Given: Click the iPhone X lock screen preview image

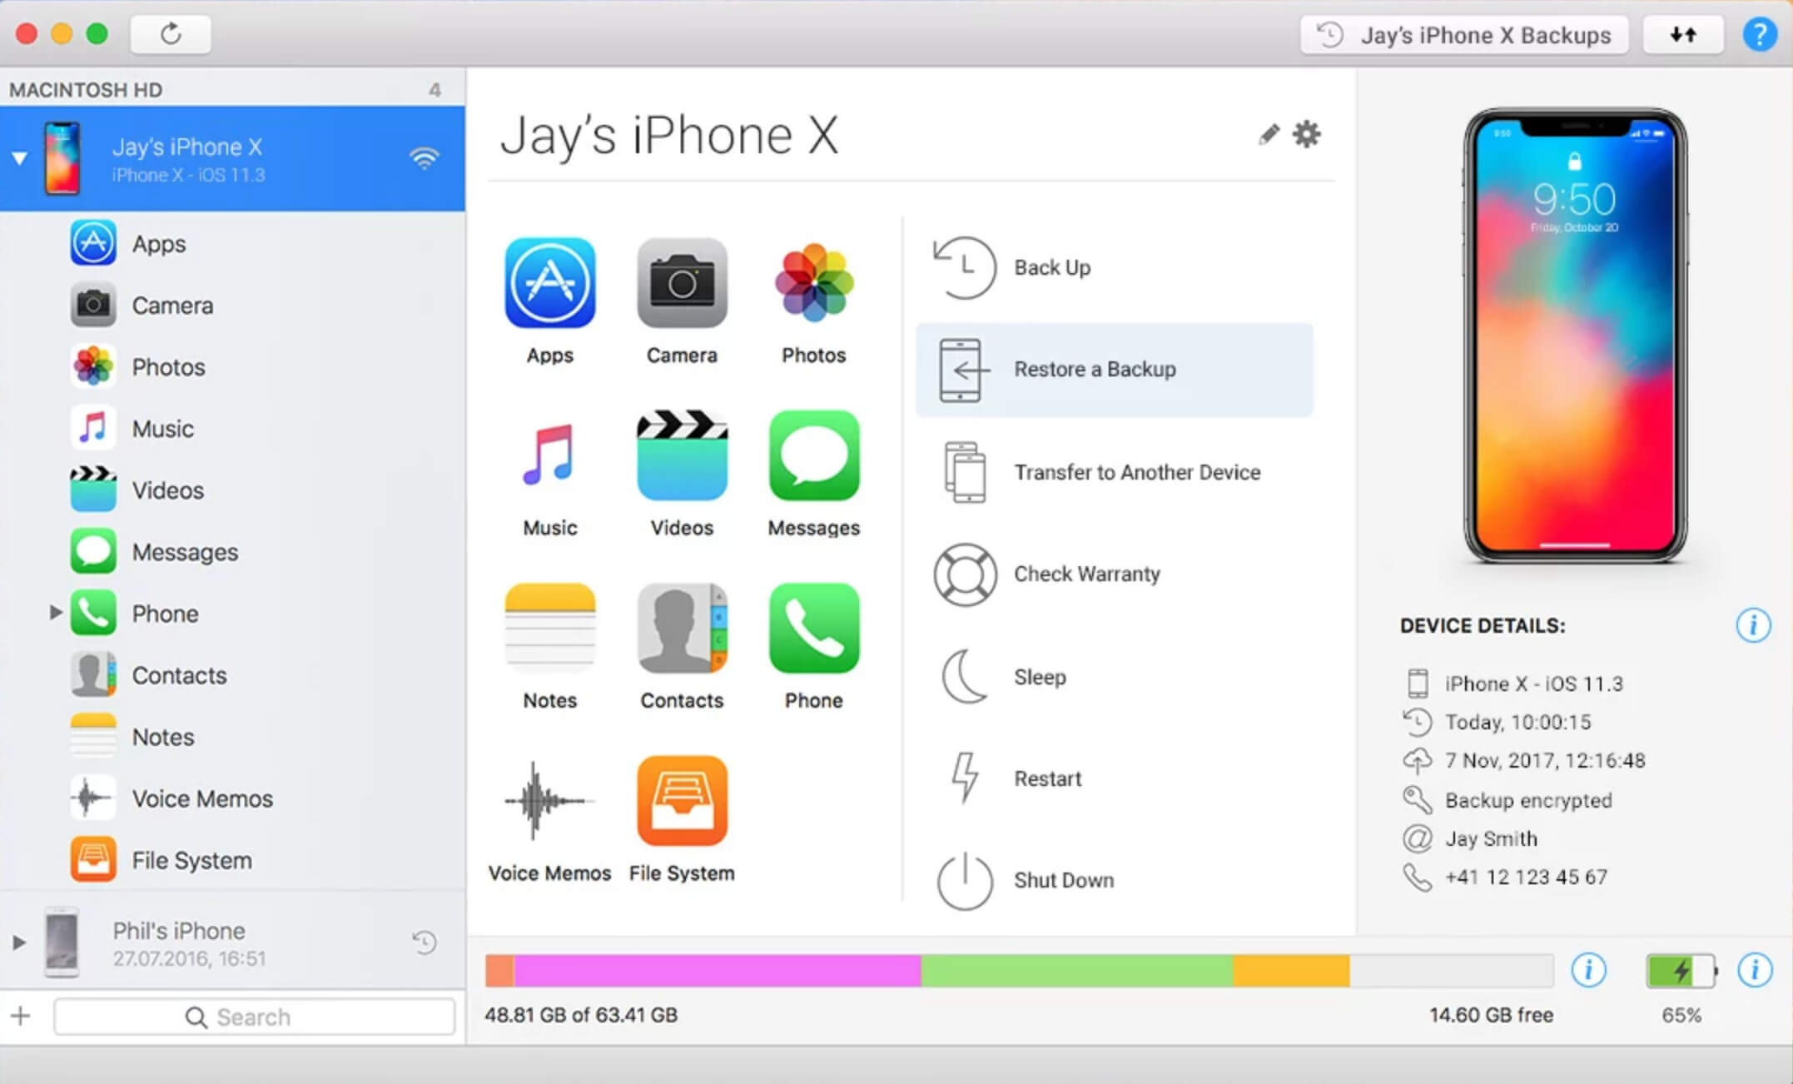Looking at the screenshot, I should pyautogui.click(x=1575, y=336).
